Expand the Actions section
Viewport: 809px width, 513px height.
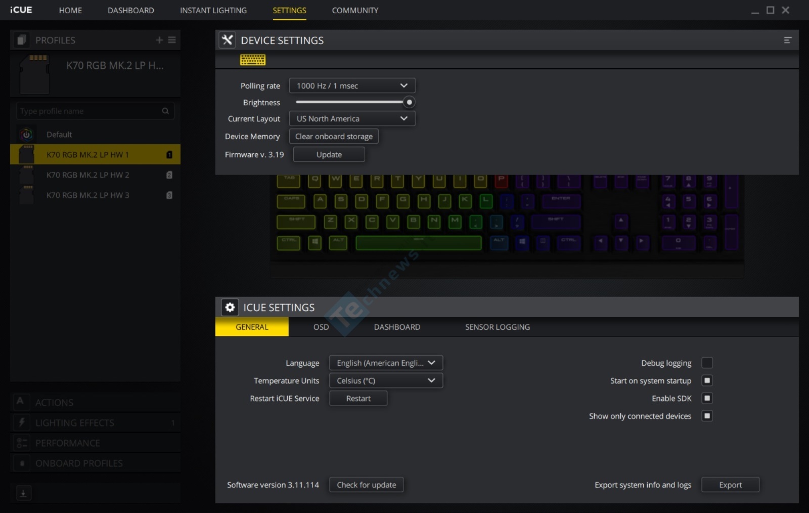(95, 402)
